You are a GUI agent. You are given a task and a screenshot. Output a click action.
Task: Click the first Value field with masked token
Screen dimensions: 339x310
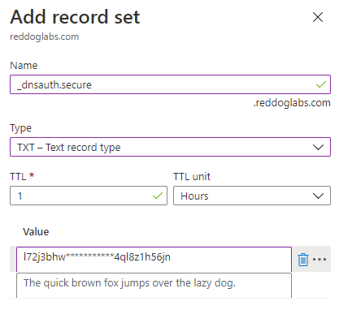(154, 259)
